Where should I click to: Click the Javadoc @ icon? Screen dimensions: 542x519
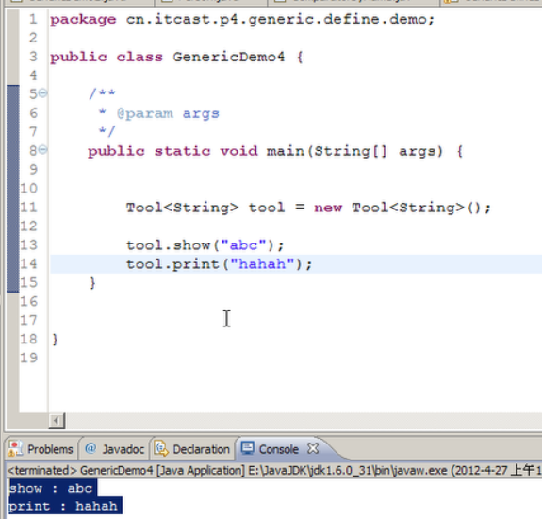pyautogui.click(x=90, y=448)
